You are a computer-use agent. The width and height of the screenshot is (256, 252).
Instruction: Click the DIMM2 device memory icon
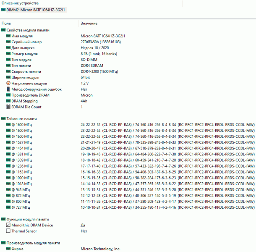[3, 10]
